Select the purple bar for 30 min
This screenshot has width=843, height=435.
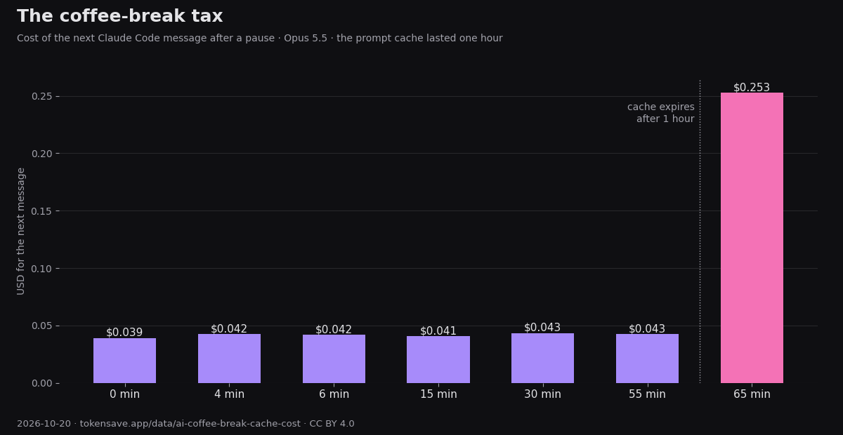(x=542, y=359)
